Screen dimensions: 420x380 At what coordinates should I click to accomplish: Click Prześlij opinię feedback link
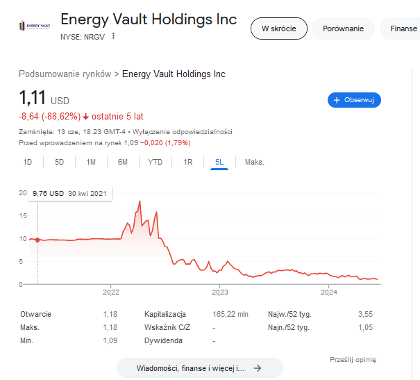click(353, 360)
